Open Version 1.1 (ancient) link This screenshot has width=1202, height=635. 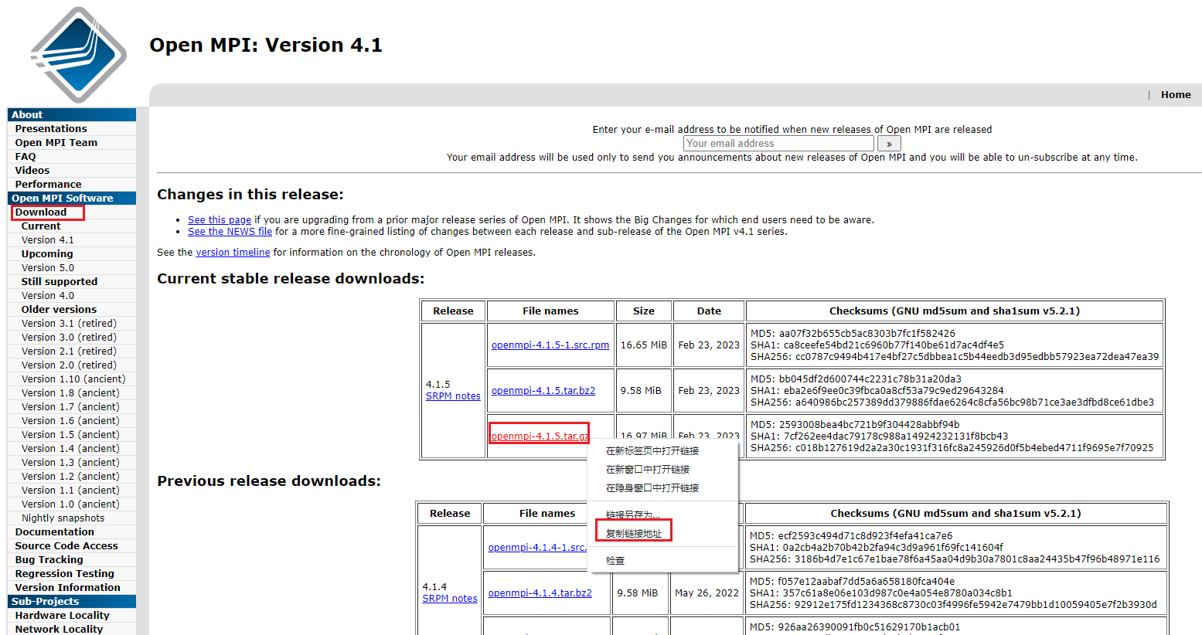pyautogui.click(x=70, y=491)
